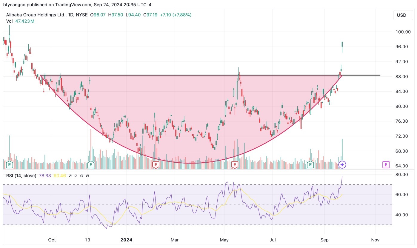Click the green earnings marker before Oct

(10, 164)
